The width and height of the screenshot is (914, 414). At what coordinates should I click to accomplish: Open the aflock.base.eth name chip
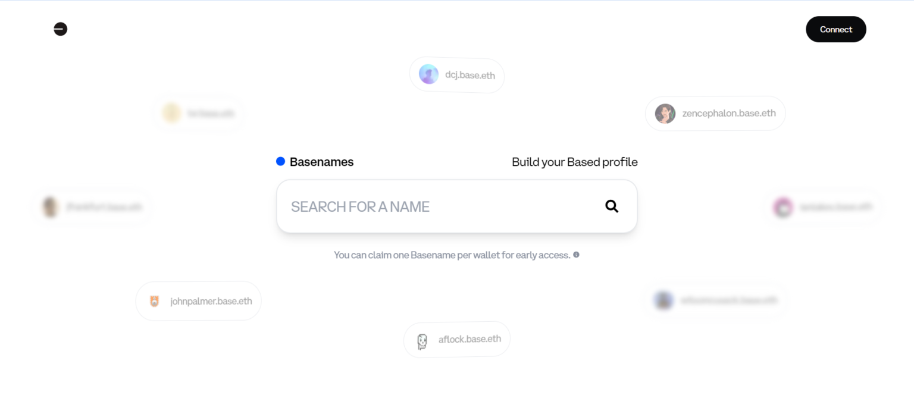(x=457, y=339)
